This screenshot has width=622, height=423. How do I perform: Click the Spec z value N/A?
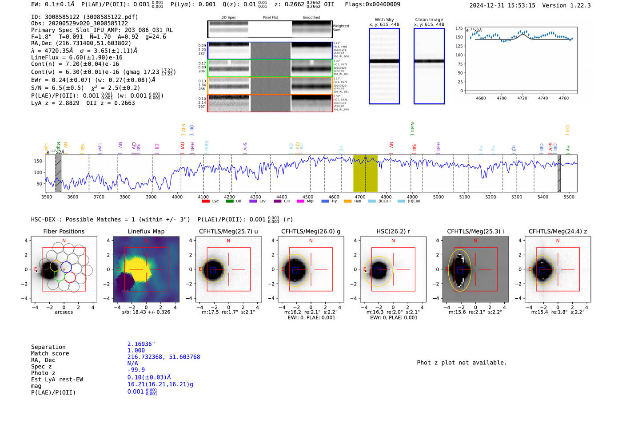coord(132,363)
